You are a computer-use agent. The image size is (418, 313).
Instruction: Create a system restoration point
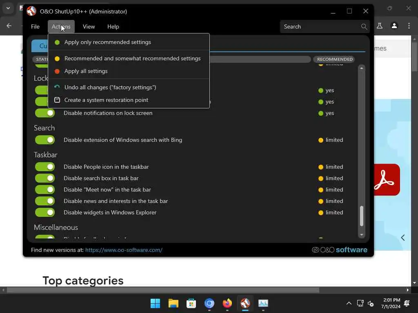click(x=129, y=100)
